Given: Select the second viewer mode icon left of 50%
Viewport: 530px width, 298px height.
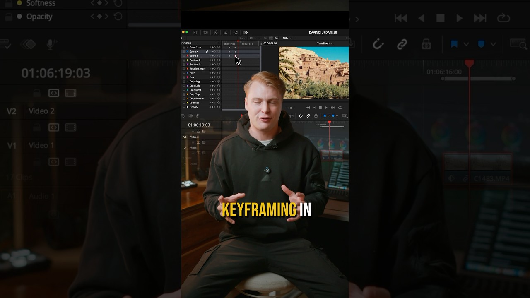Looking at the screenshot, I should (271, 38).
